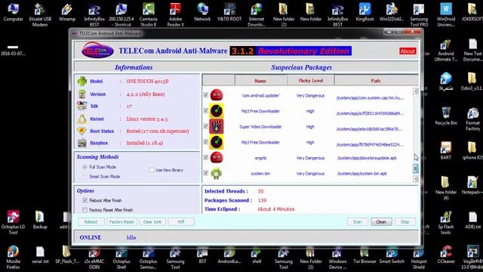Click the green Android icon for system.bin
This screenshot has height=272, width=483.
pos(217,173)
